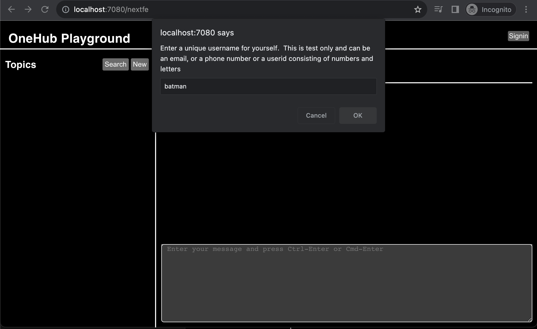Create a New topic
Image resolution: width=537 pixels, height=329 pixels.
click(x=140, y=64)
